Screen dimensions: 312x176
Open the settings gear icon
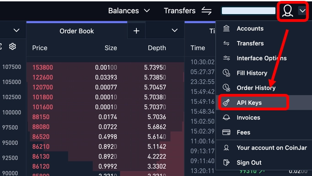pyautogui.click(x=12, y=47)
